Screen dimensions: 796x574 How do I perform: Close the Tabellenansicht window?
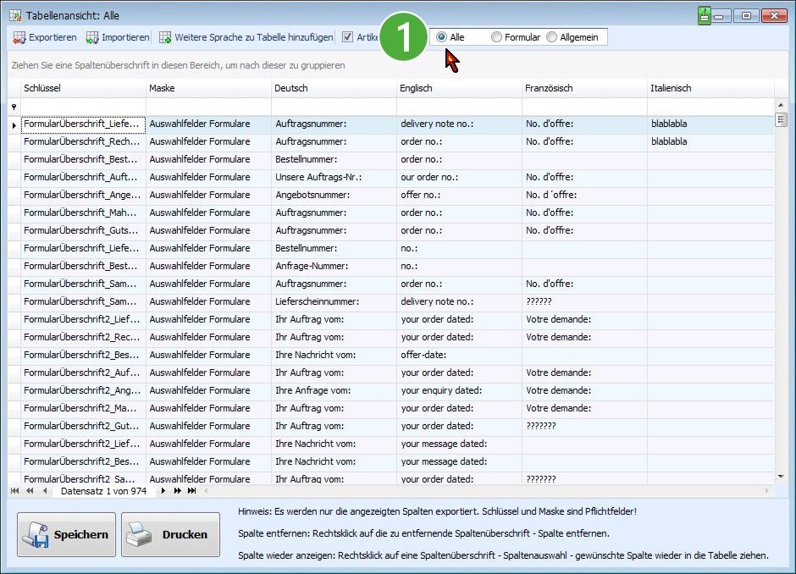point(774,16)
